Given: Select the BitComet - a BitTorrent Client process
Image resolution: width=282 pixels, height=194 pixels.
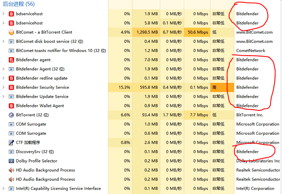Looking at the screenshot, I should coord(44,32).
